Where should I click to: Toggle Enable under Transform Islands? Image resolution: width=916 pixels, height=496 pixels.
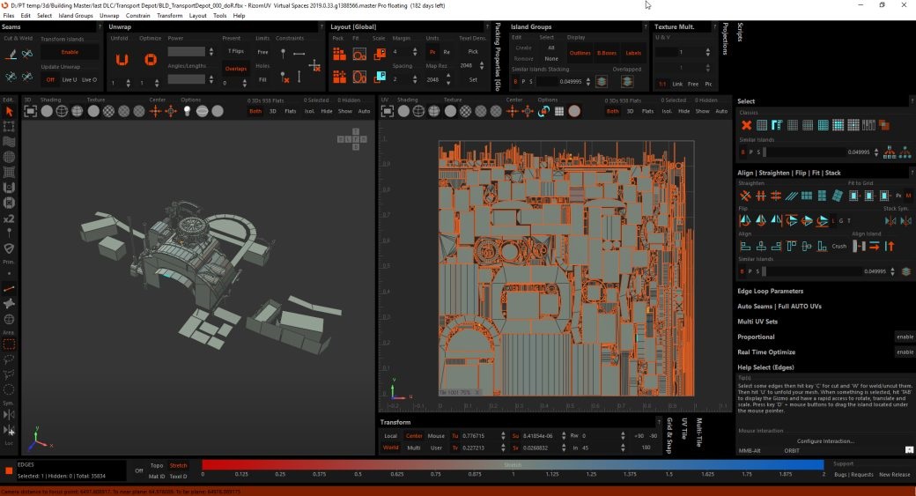click(x=70, y=52)
